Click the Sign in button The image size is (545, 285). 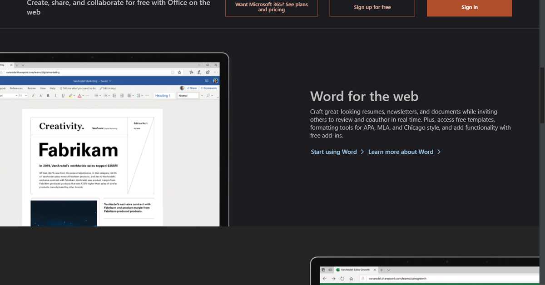point(469,7)
